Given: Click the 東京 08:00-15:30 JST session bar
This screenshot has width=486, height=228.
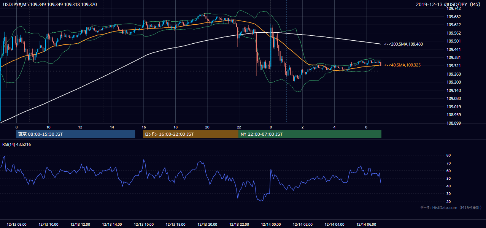Looking at the screenshot, I should (x=76, y=134).
